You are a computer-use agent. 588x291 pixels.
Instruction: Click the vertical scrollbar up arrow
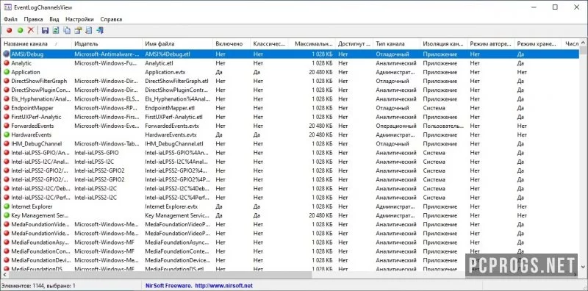[x=583, y=43]
